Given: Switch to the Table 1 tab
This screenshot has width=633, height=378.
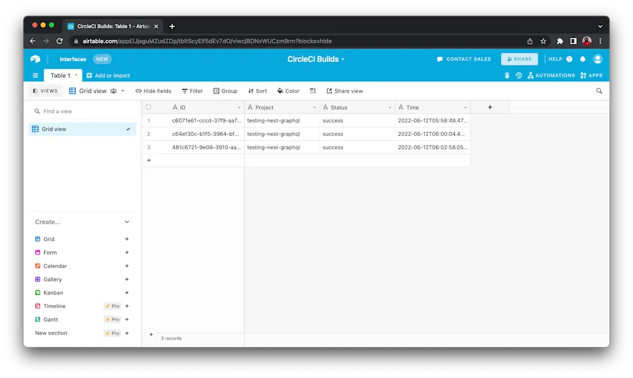Looking at the screenshot, I should [62, 74].
